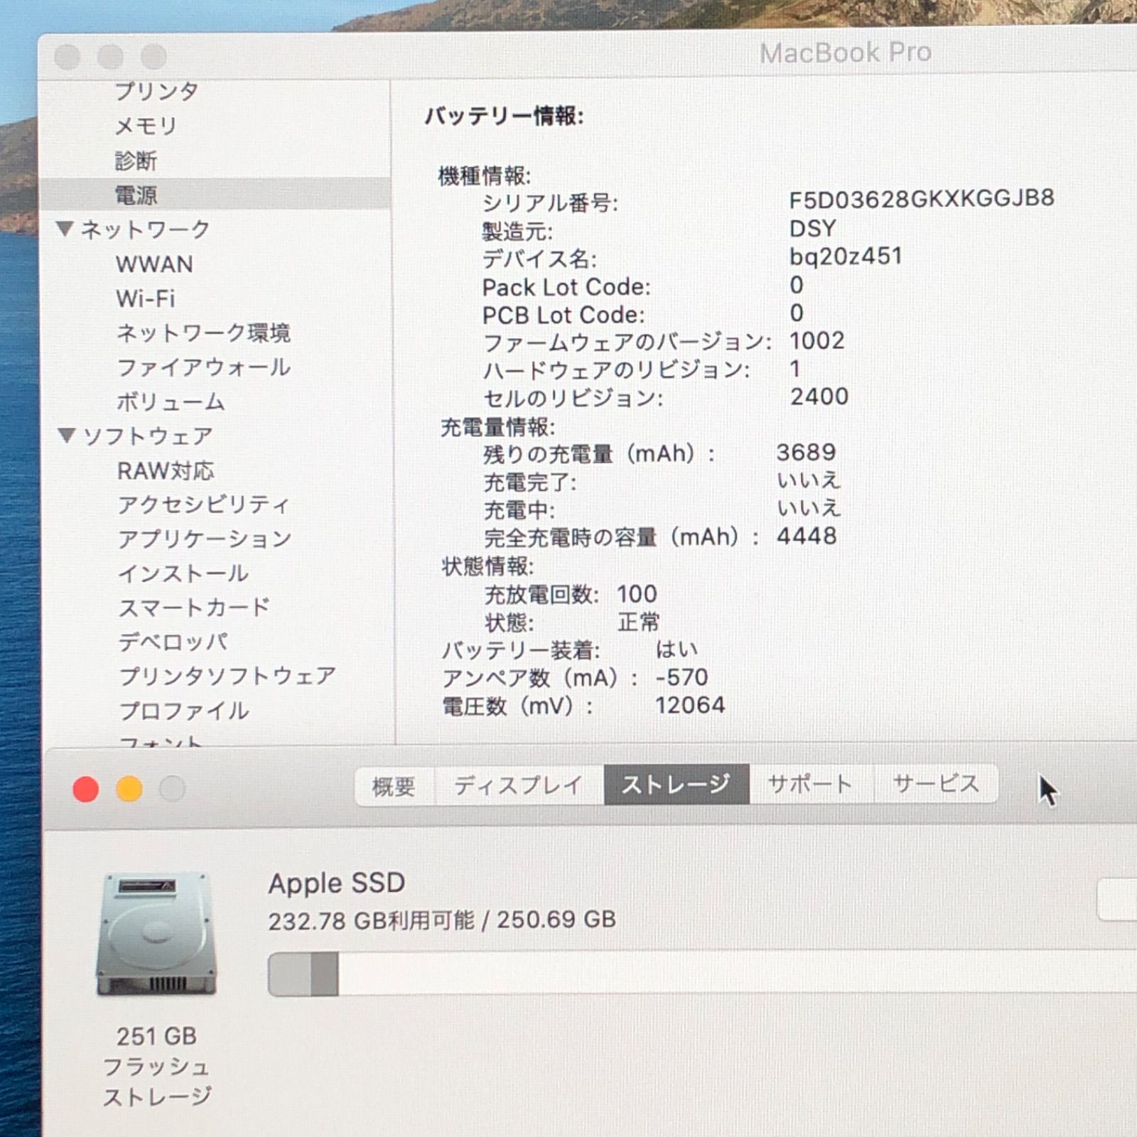Switch to the 概要 tab
Viewport: 1137px width, 1137px height.
click(x=394, y=785)
